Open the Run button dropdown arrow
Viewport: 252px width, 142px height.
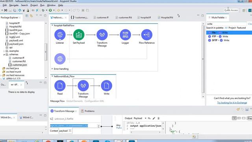click(x=54, y=10)
